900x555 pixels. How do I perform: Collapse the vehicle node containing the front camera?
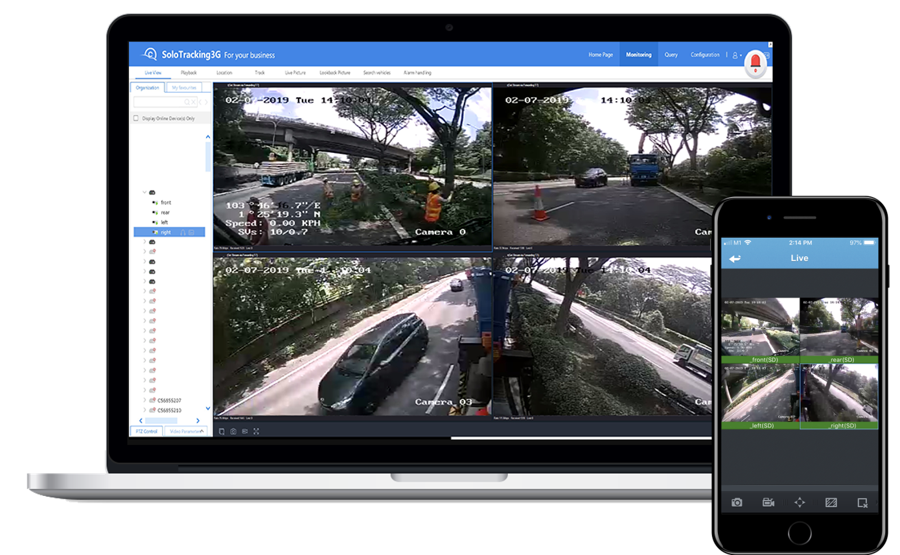(144, 193)
